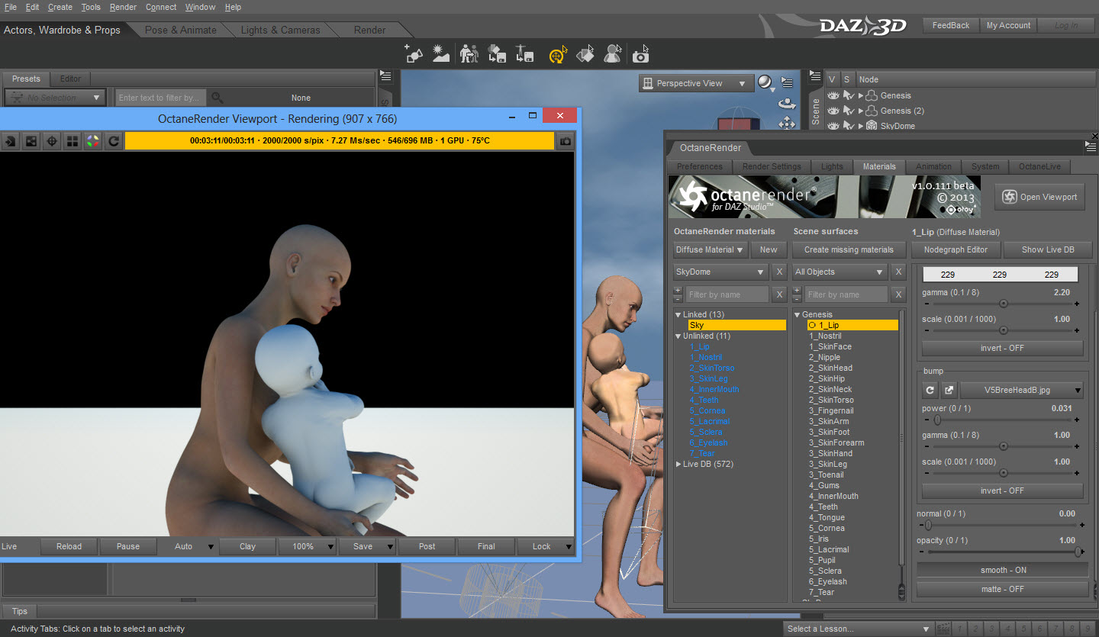
Task: Switch to the Render Settings tab
Action: pos(772,166)
